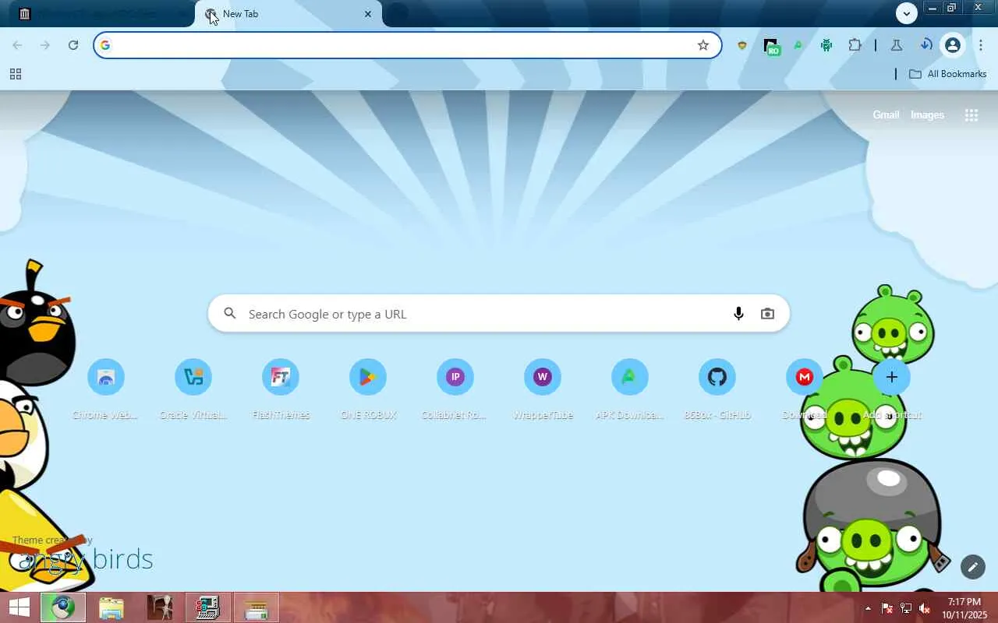Open File Explorer from the taskbar
This screenshot has width=998, height=623.
point(111,607)
